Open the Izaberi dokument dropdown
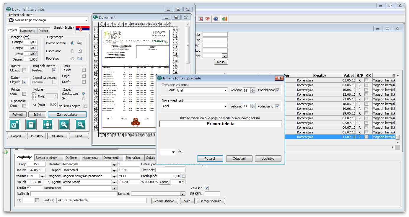Image resolution: width=409 pixels, height=217 pixels. tap(86, 20)
